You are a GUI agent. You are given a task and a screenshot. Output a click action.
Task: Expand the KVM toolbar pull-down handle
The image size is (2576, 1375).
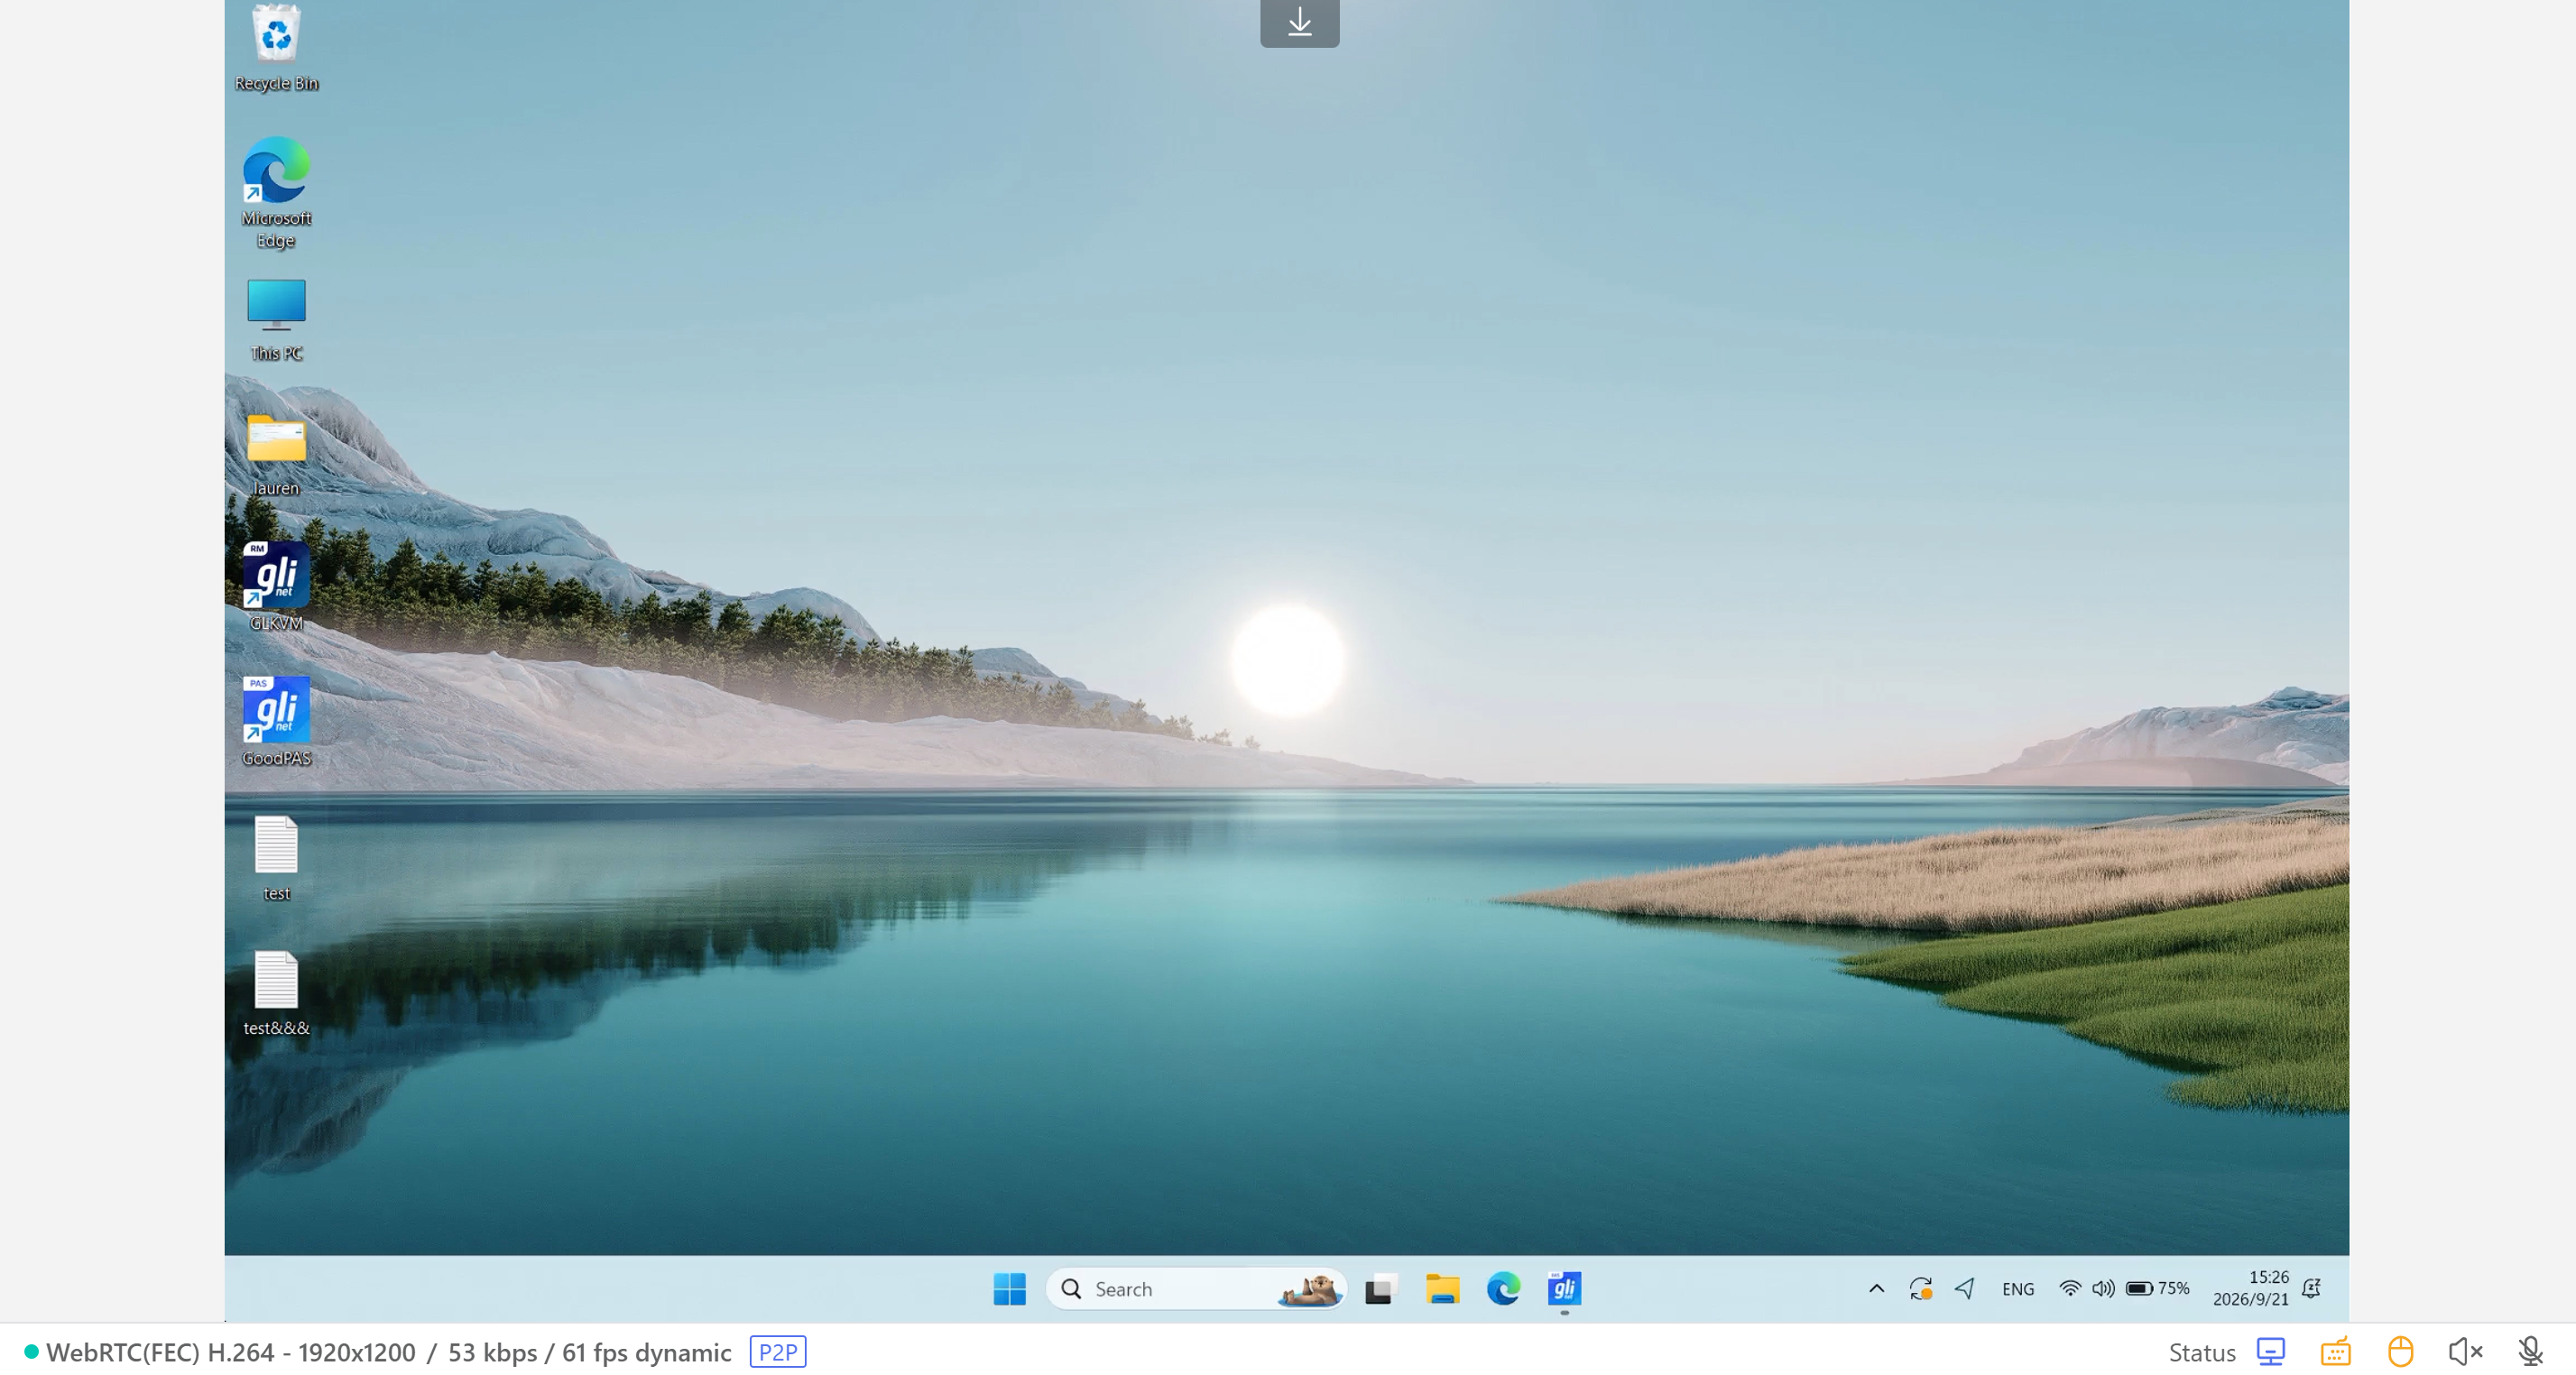tap(1299, 22)
